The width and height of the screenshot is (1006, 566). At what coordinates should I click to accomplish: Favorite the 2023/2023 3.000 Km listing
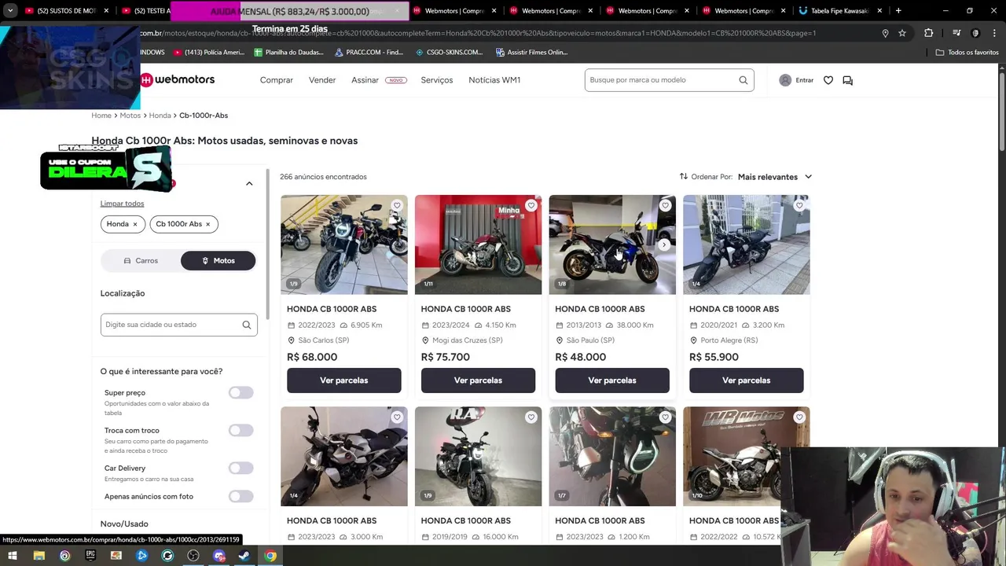[x=397, y=417]
